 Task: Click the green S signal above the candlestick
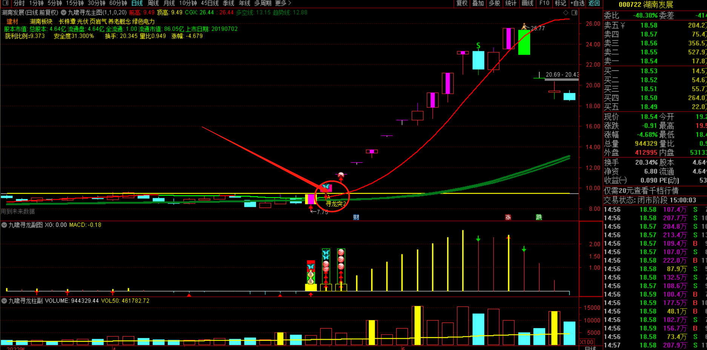tap(478, 46)
